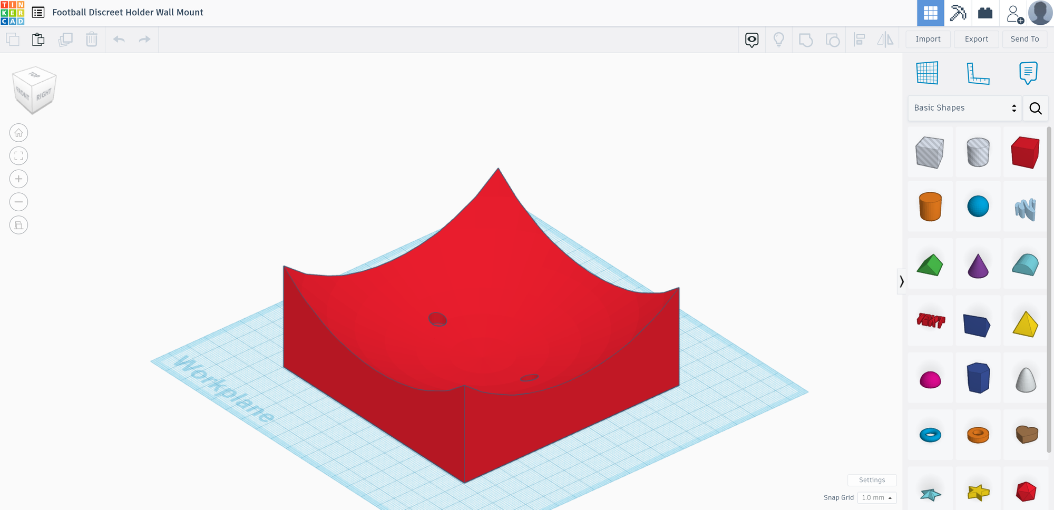
Task: Pick the yellow Pyramid shape
Action: (x=1026, y=324)
